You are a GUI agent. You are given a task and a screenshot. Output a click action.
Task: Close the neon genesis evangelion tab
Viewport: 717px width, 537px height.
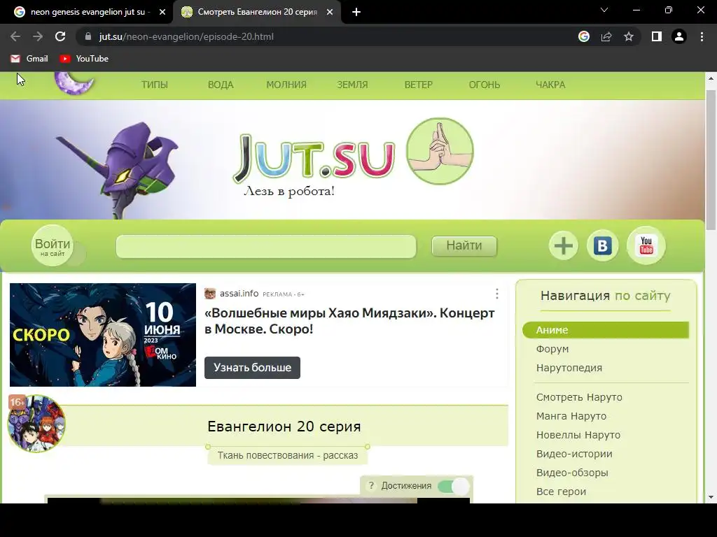[x=162, y=13]
